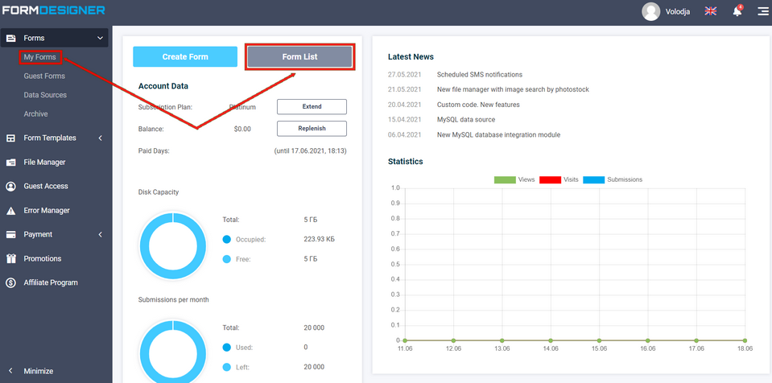Open Scheduled SMS notifications news item
772x383 pixels.
479,74
